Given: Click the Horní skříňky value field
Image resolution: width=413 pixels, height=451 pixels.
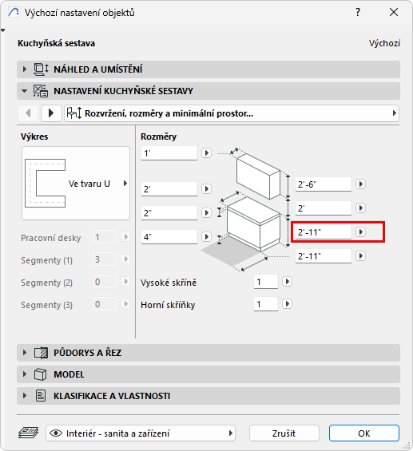Looking at the screenshot, I should click(x=266, y=304).
